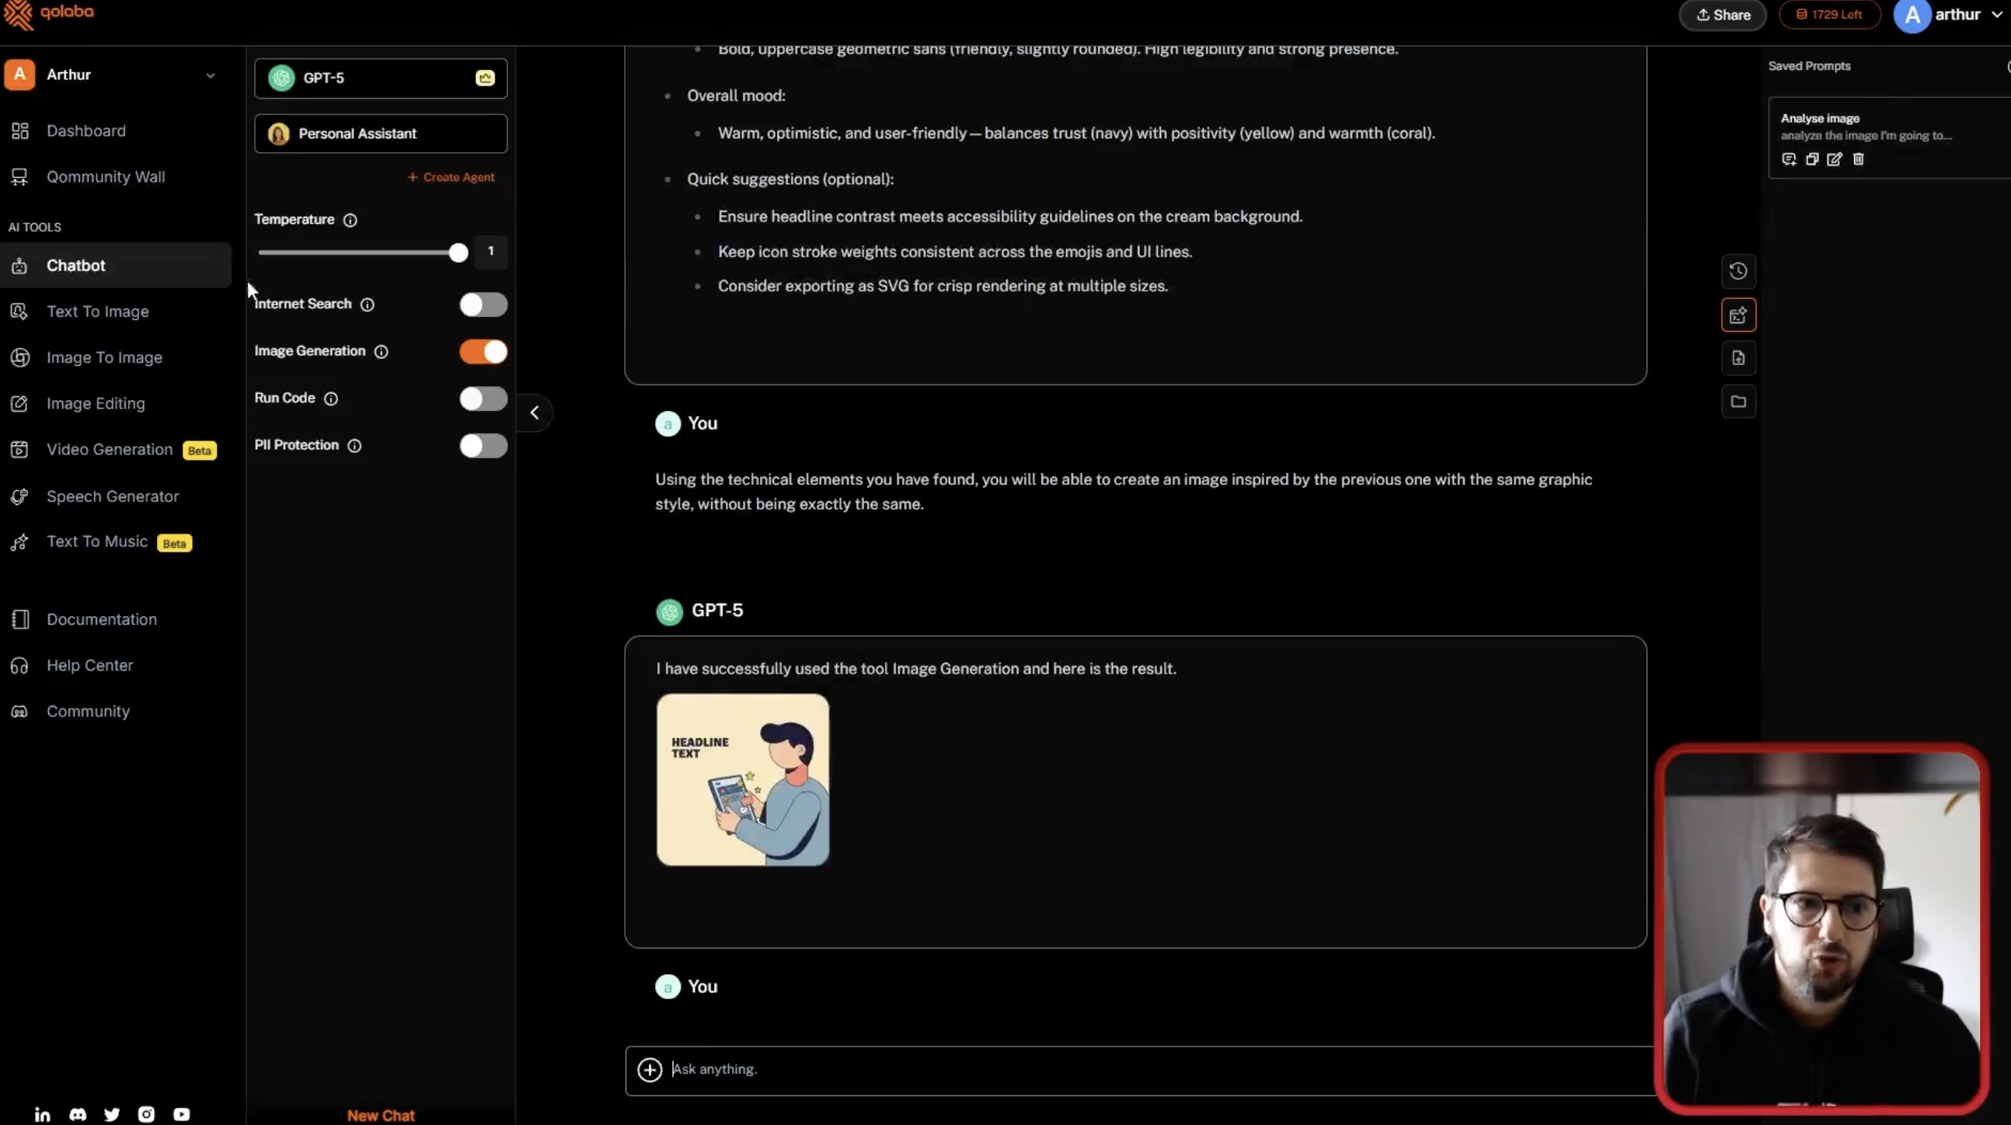Enable the Internet Search toggle
2011x1125 pixels.
(x=483, y=305)
